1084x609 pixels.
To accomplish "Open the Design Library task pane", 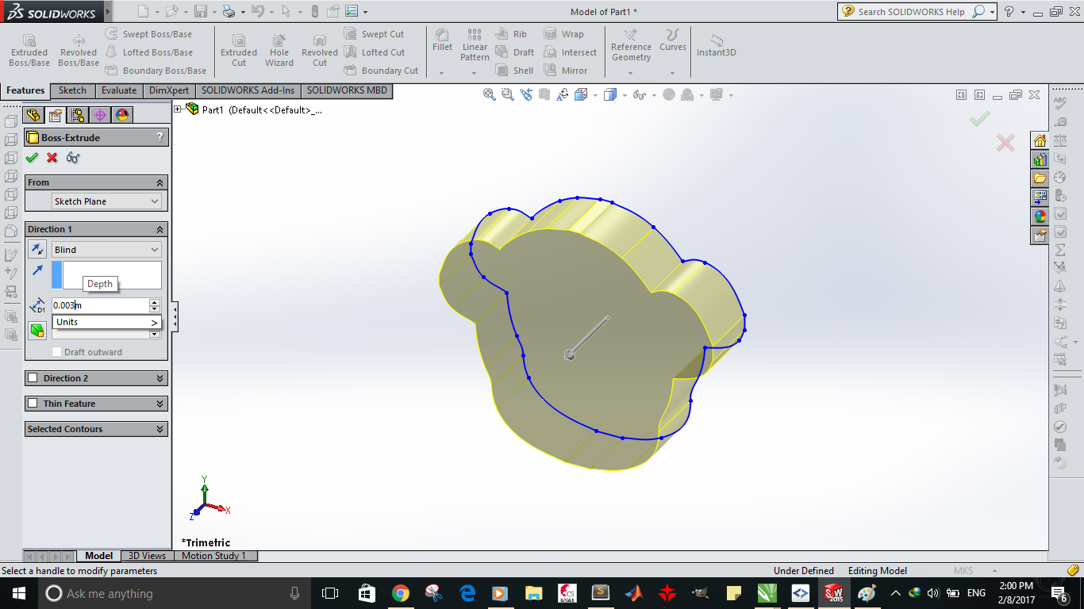I will [x=1040, y=159].
